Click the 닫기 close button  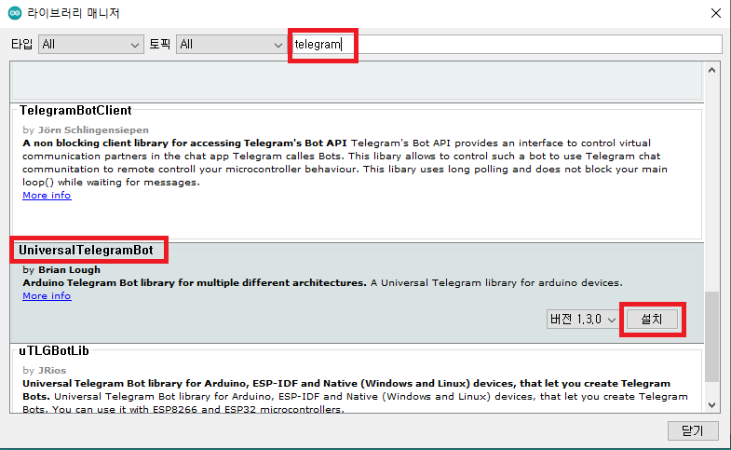[x=693, y=430]
